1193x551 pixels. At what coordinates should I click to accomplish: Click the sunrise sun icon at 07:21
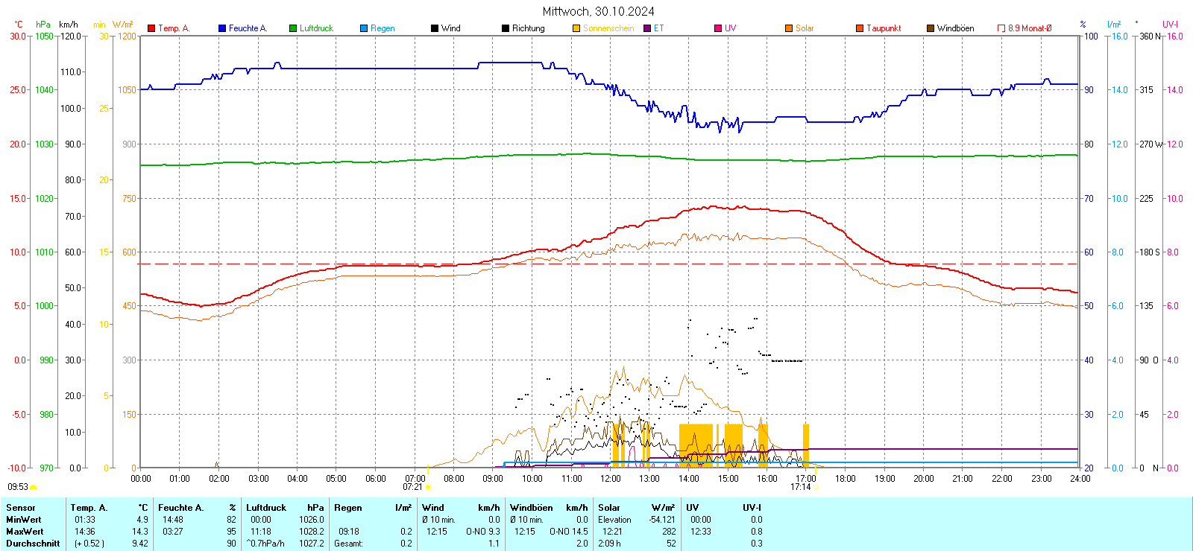[x=428, y=487]
